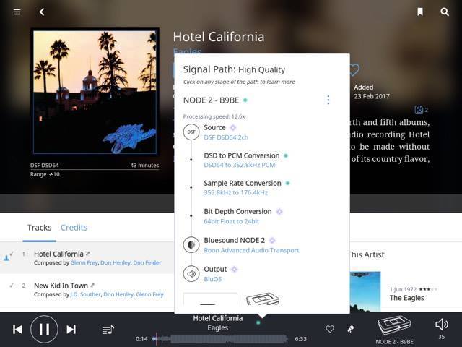Open composer J.D. Souther link
This screenshot has width=462, height=347.
85,294
